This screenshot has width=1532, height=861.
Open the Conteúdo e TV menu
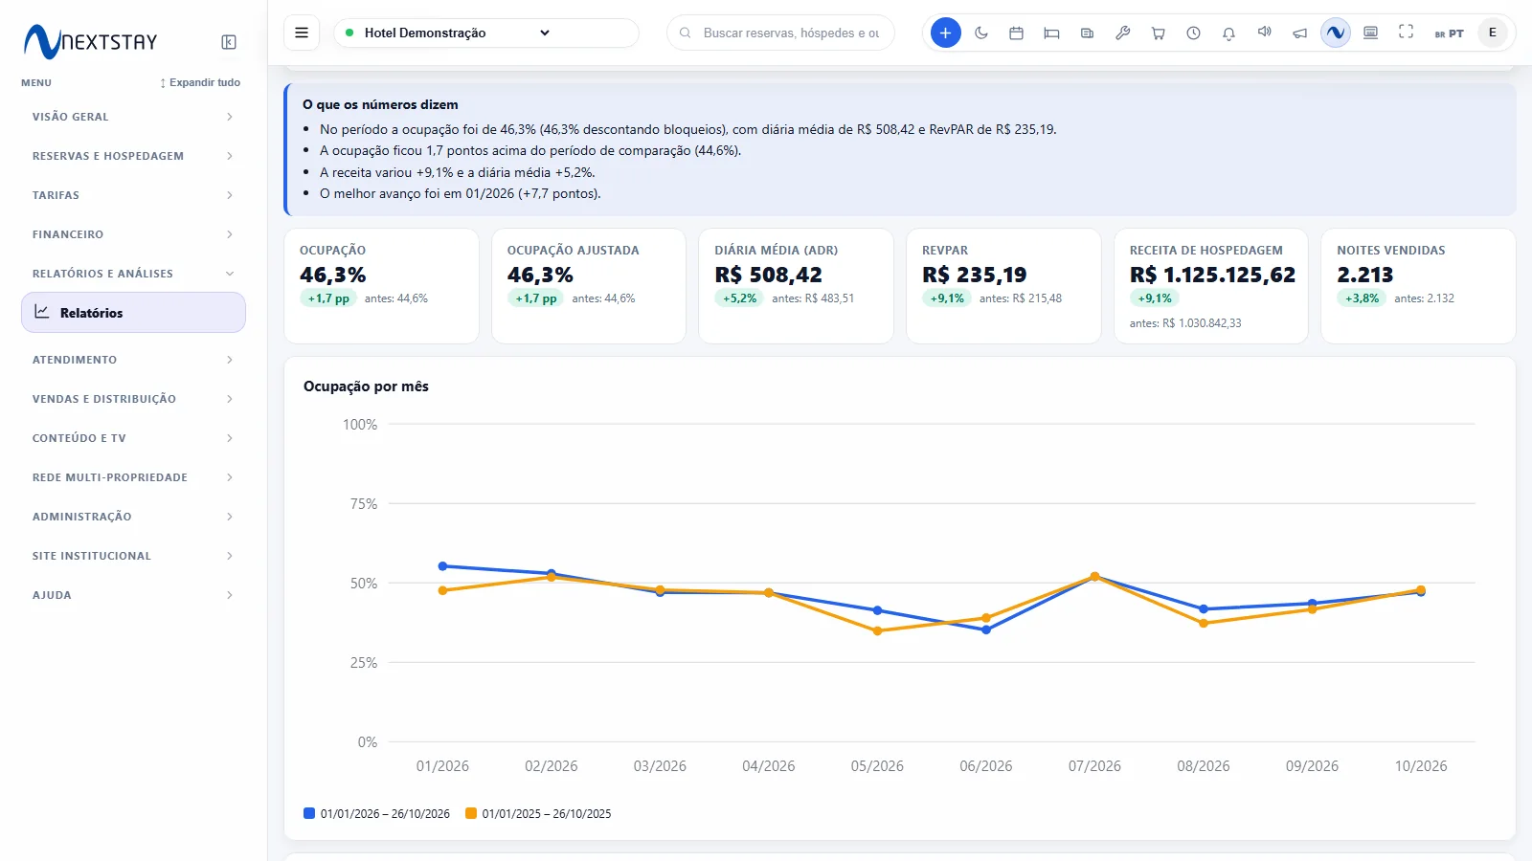133,438
